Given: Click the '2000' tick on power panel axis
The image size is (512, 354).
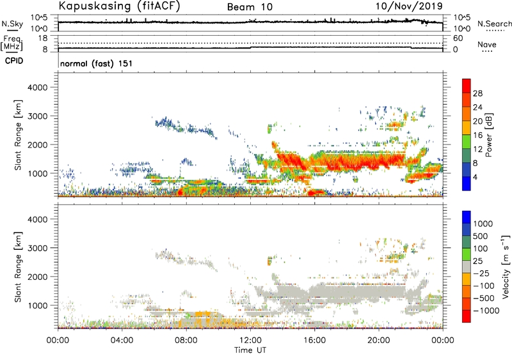Looking at the screenshot, I should pyautogui.click(x=38, y=144).
